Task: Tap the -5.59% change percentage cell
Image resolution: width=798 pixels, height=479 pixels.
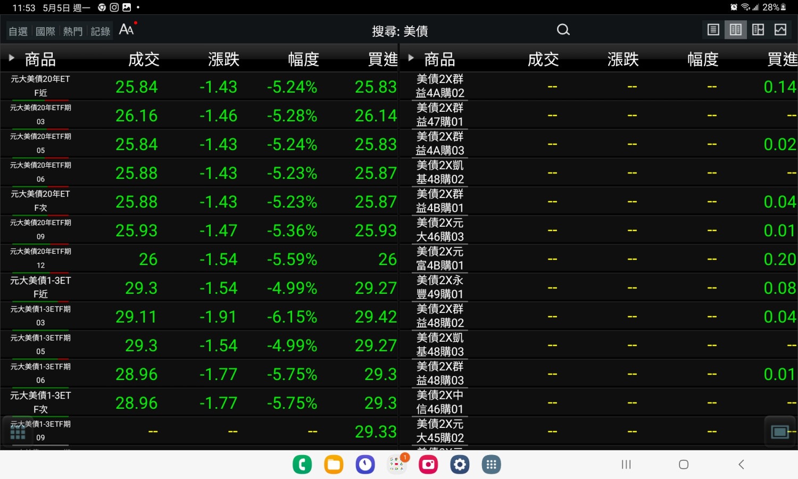Action: click(292, 259)
